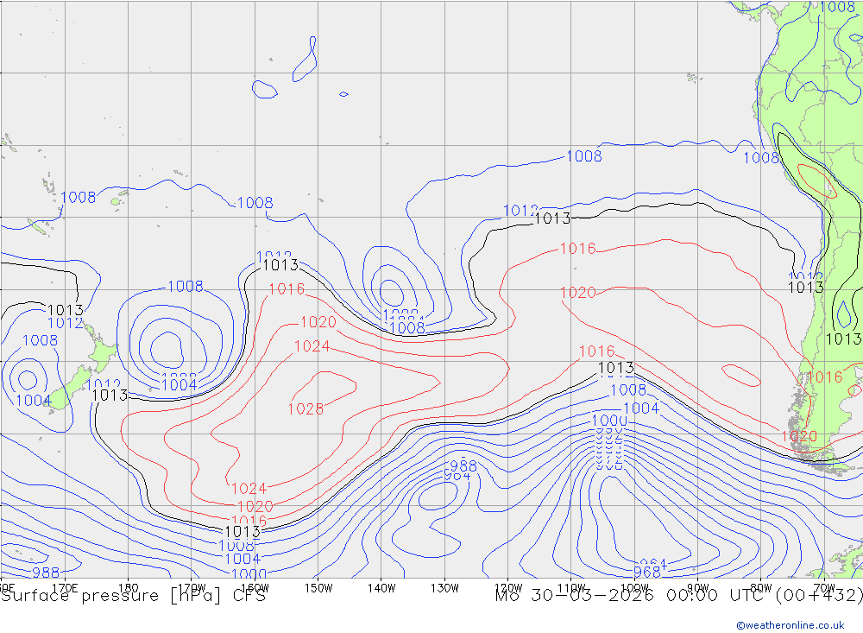Click the 80W longitude label
The width and height of the screenshot is (863, 633).
pos(761,588)
